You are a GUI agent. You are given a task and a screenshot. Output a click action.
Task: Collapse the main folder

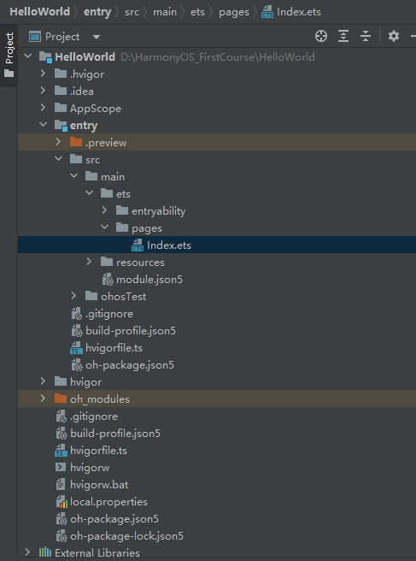point(74,176)
